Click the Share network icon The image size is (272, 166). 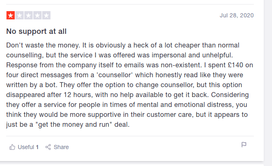pyautogui.click(x=48, y=147)
